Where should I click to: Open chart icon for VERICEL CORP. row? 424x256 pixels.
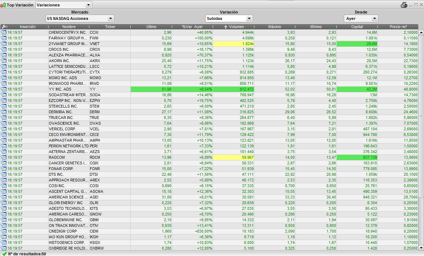click(4, 129)
